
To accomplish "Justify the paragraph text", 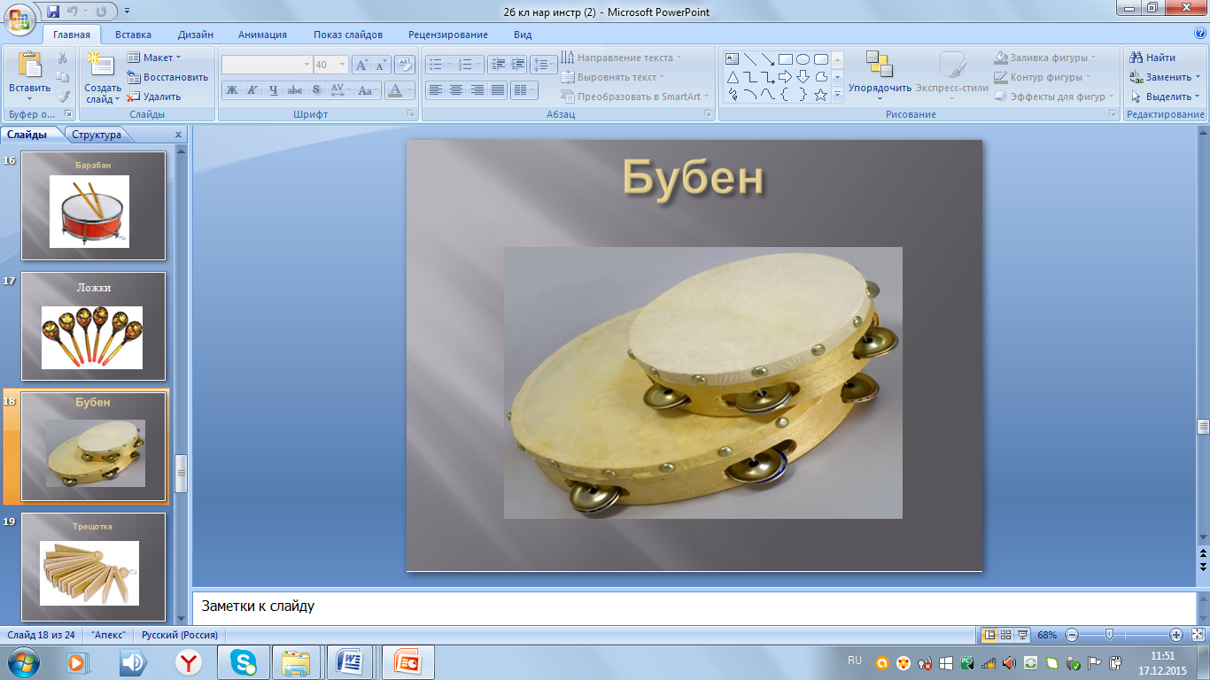I will click(x=498, y=90).
